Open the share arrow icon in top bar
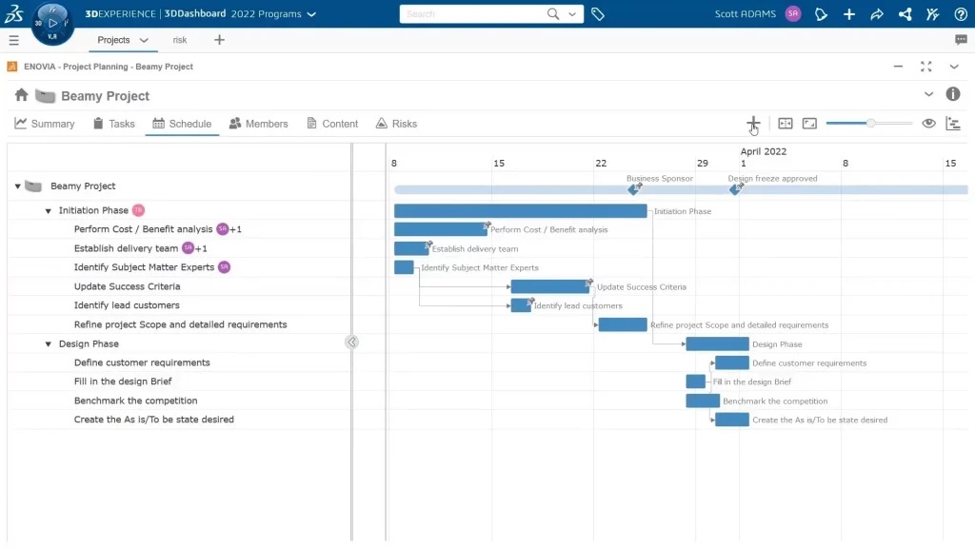The image size is (975, 548). pos(877,14)
